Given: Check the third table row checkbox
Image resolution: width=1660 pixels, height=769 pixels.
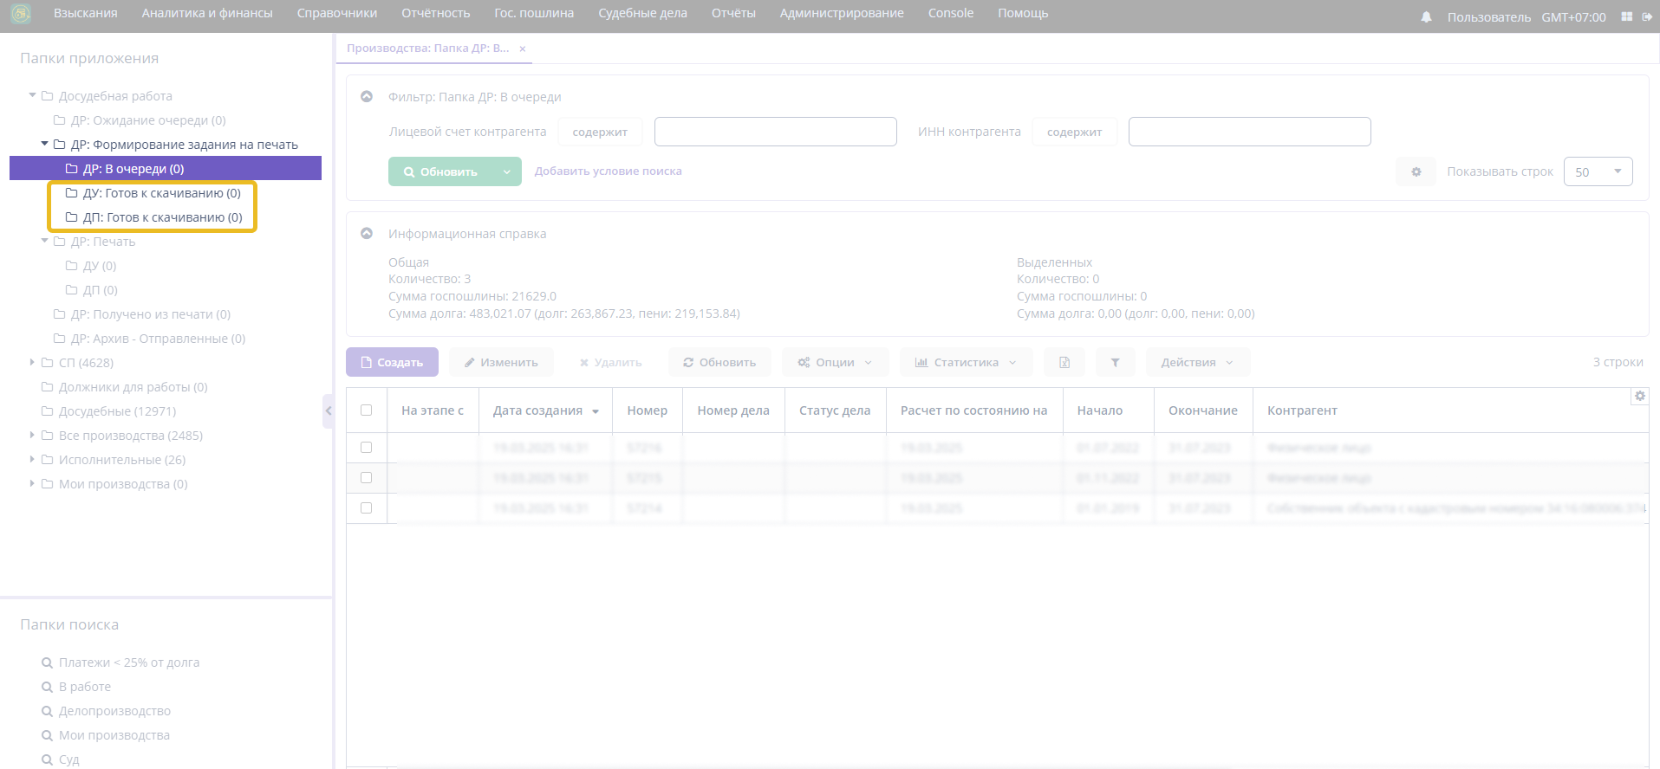Looking at the screenshot, I should click(366, 508).
